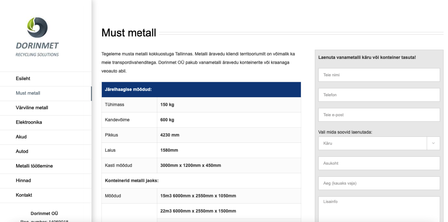
Task: Open the Elektroonika page
Action: [x=29, y=122]
